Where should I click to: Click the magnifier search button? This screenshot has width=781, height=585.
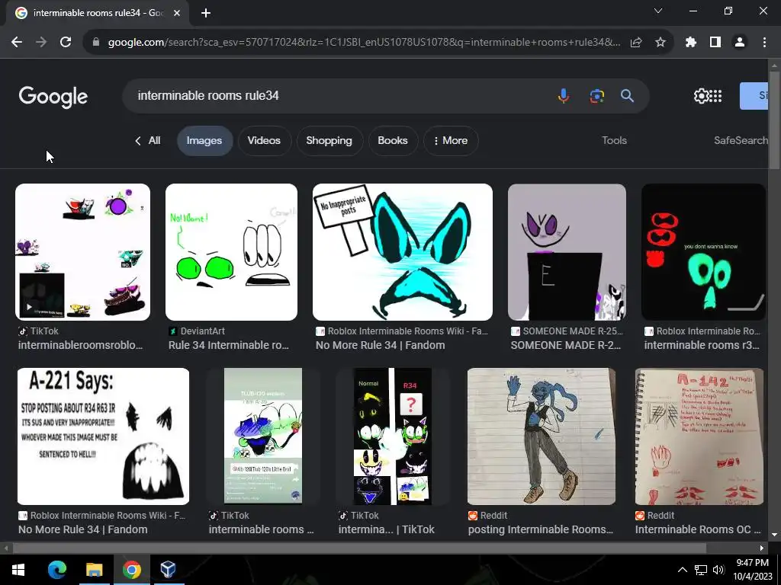(x=627, y=95)
